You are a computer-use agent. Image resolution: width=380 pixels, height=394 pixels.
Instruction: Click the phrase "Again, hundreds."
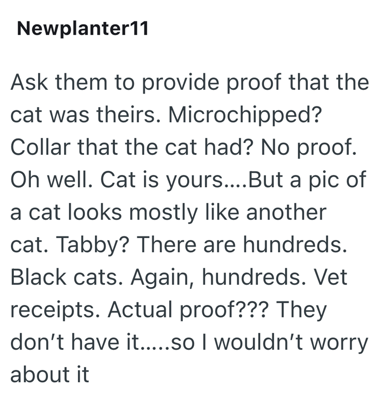[197, 277]
